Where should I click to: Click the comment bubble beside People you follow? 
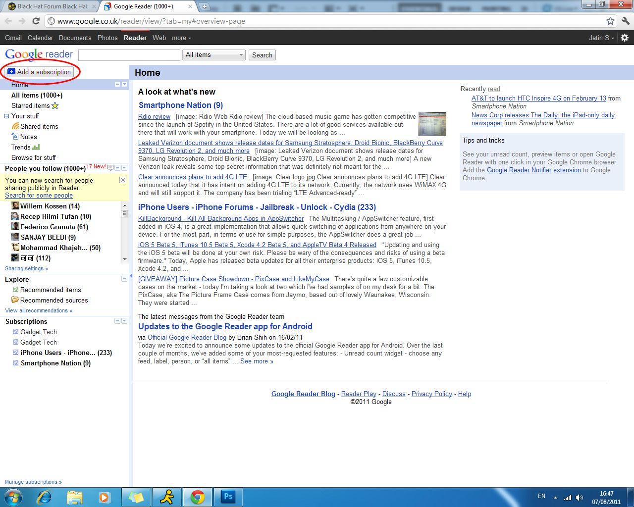coord(110,168)
